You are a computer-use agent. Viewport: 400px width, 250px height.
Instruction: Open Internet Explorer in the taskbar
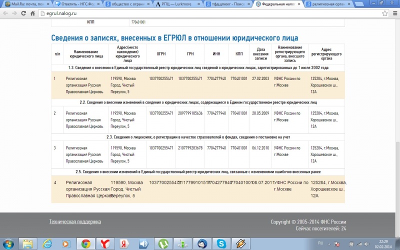click(47, 244)
